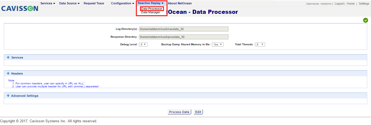
Task: Click the 'Total Threads' label
Action: (245, 44)
